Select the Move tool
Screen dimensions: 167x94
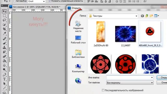(x=4, y=11)
